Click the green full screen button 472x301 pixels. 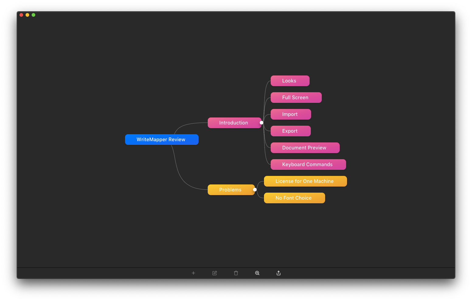(33, 15)
